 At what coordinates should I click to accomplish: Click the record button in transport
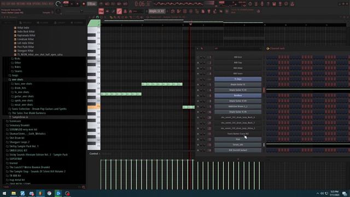[x=84, y=4]
